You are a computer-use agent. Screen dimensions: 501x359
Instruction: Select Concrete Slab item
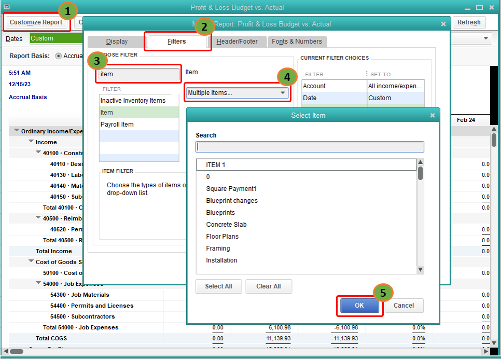[x=306, y=225]
